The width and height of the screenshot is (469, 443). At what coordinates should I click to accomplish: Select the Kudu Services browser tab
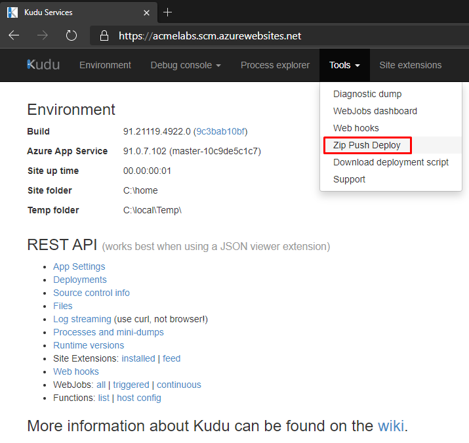point(78,12)
